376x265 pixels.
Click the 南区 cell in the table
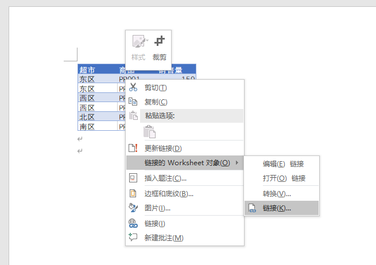(88, 126)
